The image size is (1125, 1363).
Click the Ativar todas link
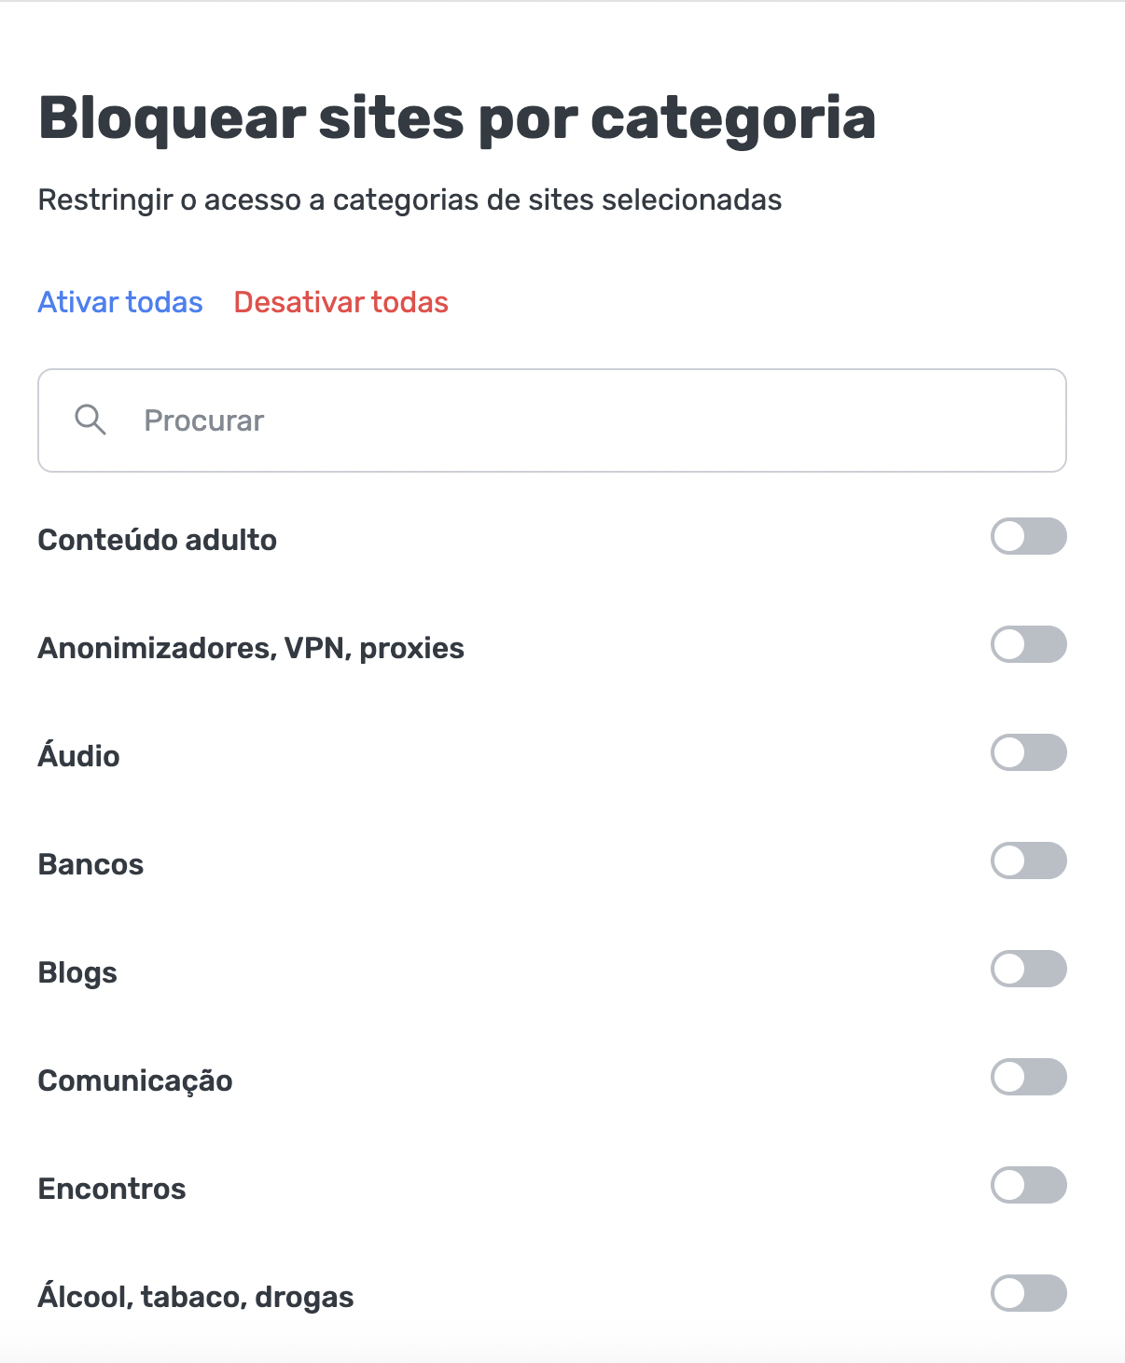[x=119, y=302]
